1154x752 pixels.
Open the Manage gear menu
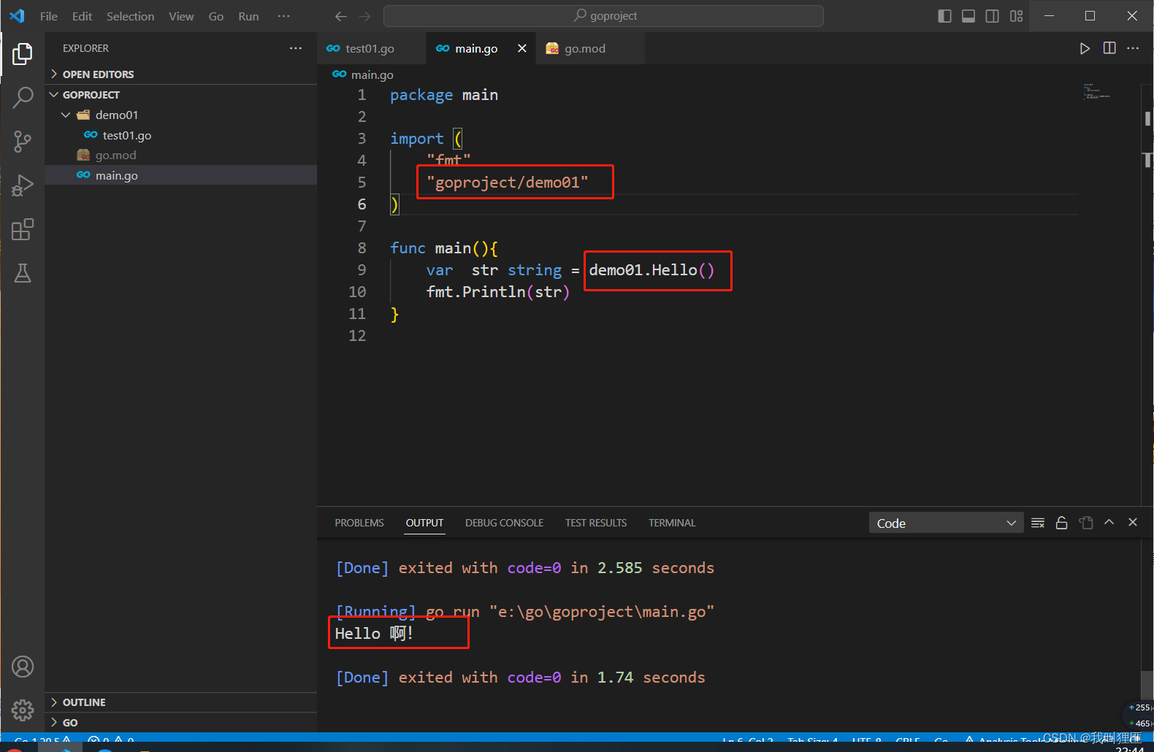(23, 710)
